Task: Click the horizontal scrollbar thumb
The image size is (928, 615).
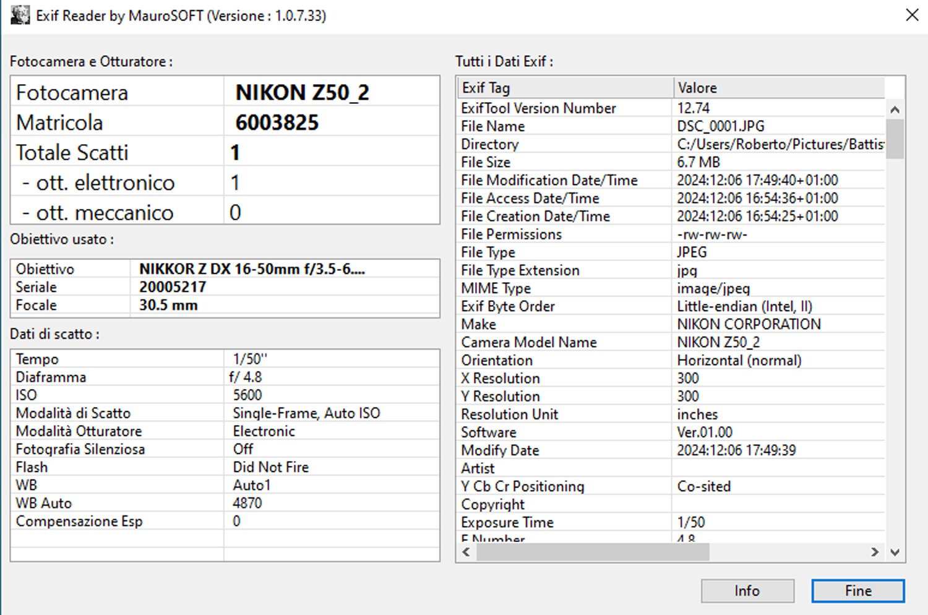Action: [x=593, y=552]
